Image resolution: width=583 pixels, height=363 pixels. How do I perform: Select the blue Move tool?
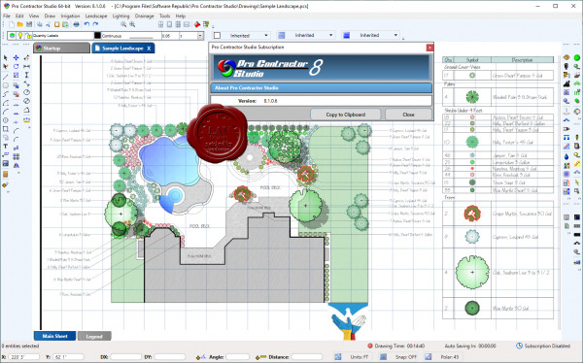click(x=16, y=57)
